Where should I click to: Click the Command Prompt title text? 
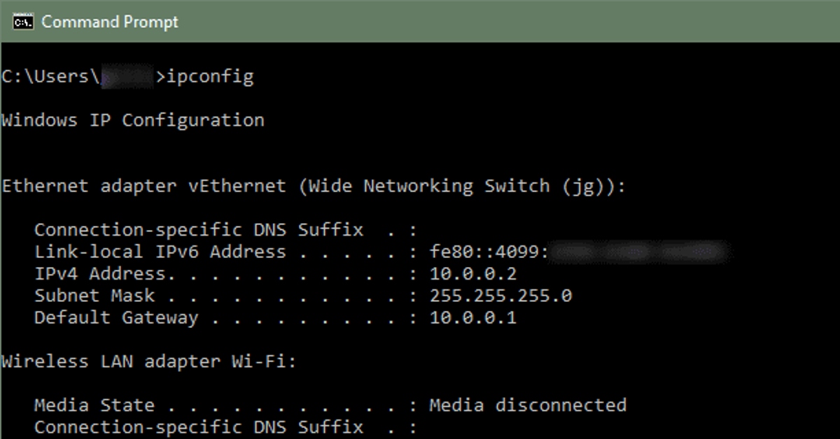click(109, 22)
